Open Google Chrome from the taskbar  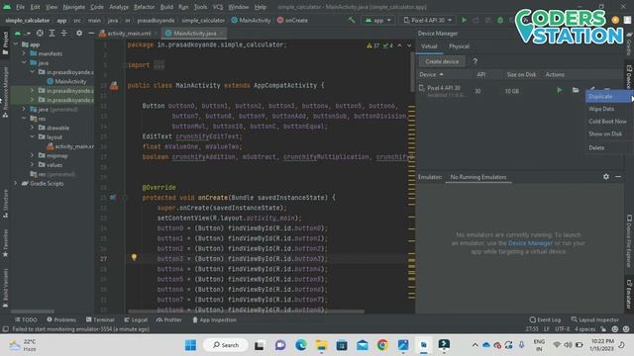382,345
